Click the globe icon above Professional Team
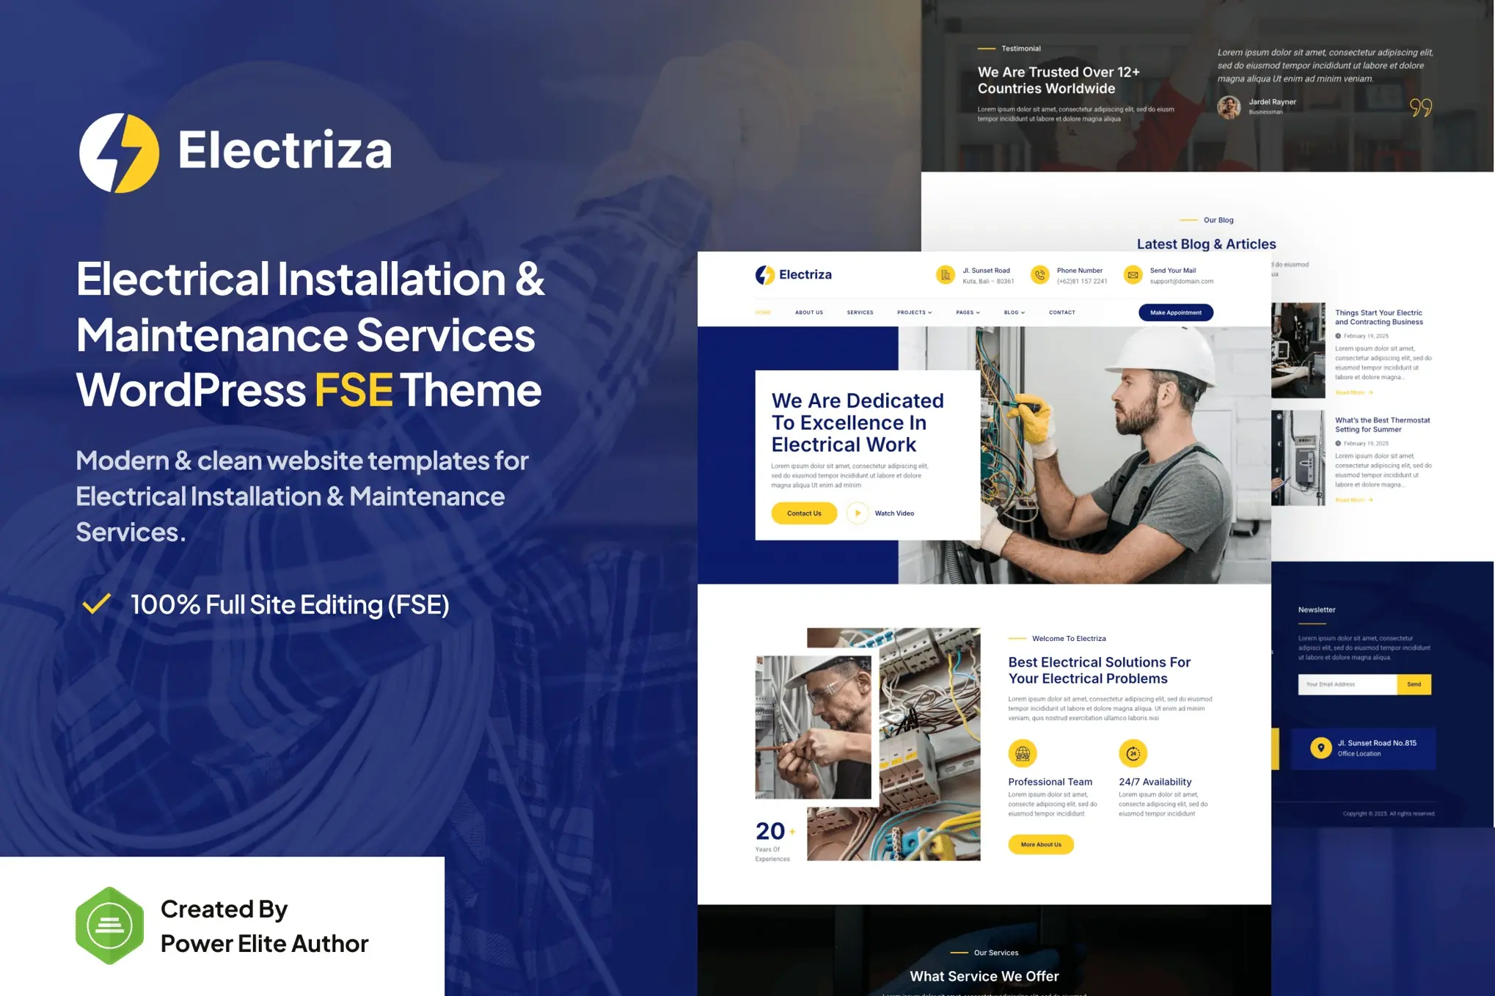The image size is (1495, 996). tap(1023, 753)
